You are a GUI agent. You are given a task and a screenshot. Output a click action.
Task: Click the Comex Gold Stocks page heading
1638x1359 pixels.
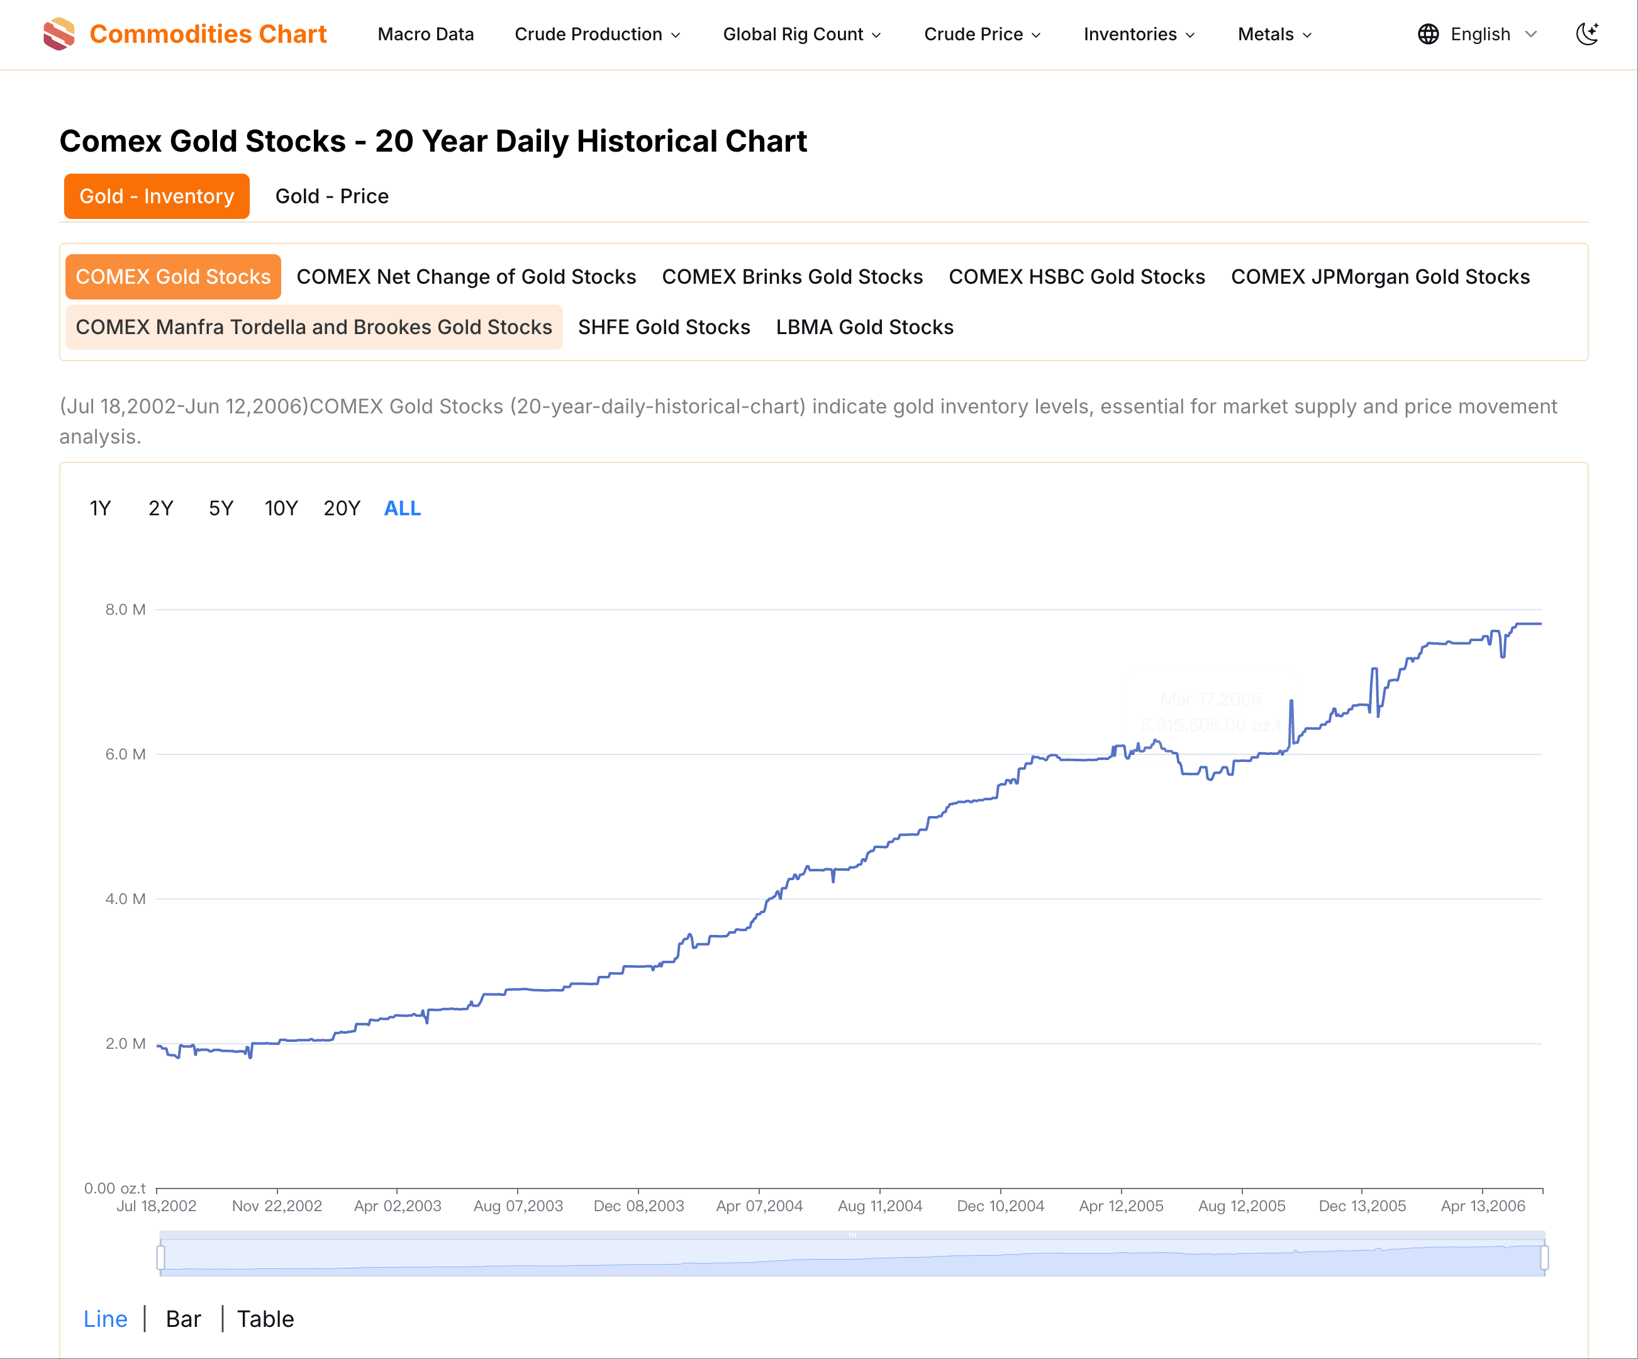(433, 141)
